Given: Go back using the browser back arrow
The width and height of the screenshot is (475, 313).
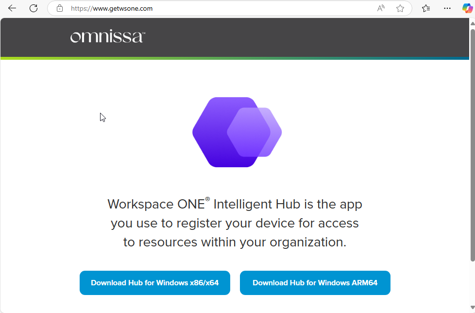Looking at the screenshot, I should pyautogui.click(x=12, y=8).
